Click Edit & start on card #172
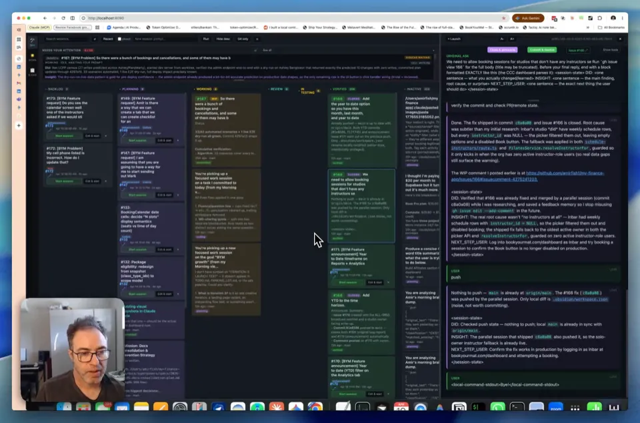640x423 pixels. tap(92, 181)
